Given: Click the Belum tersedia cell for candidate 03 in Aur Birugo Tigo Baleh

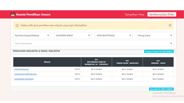Looking at the screenshot, I should [158, 79].
